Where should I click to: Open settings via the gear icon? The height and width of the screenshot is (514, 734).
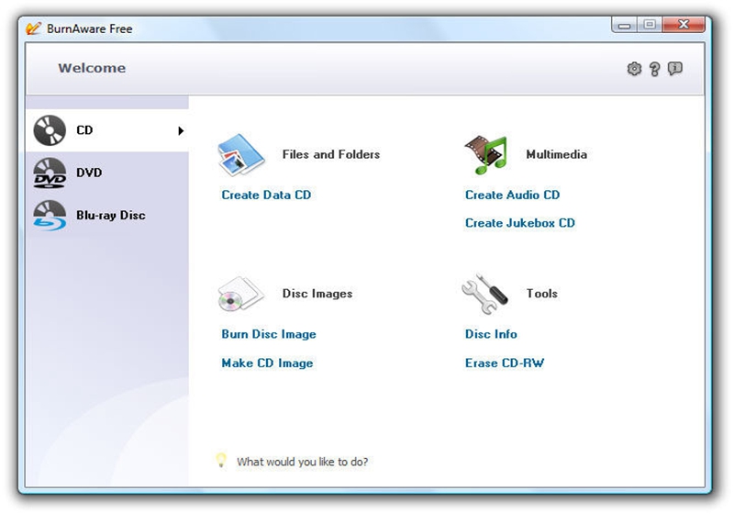point(634,69)
